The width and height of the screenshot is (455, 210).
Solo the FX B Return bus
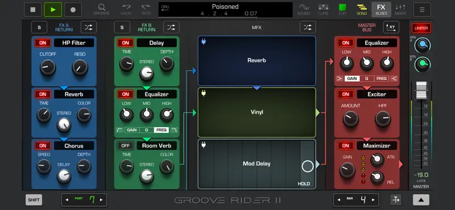tap(122, 27)
